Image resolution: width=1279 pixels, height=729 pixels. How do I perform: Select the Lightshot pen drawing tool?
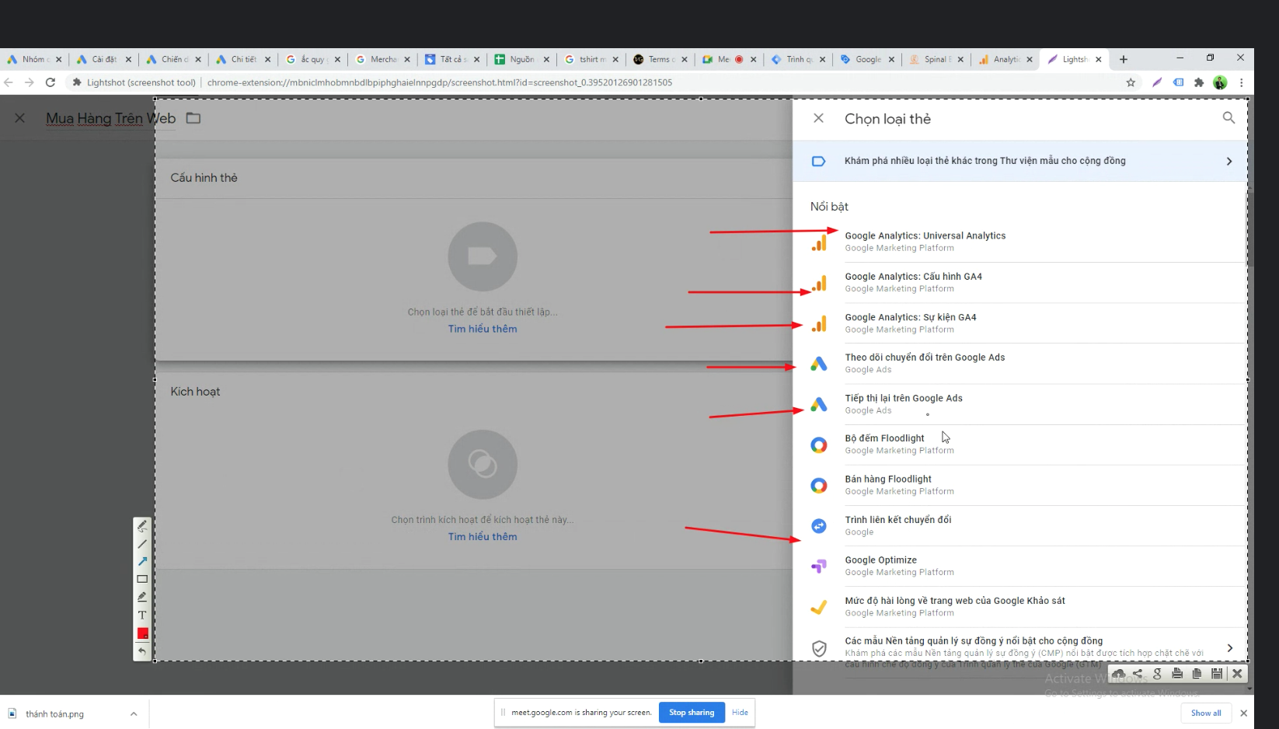[x=142, y=526]
